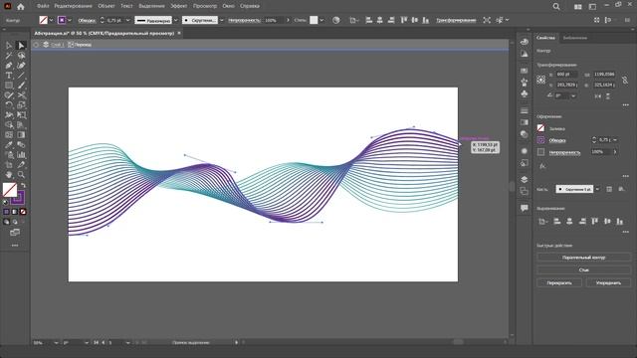Open the Layers panel icon in dock
This screenshot has height=358, width=637.
(525, 179)
